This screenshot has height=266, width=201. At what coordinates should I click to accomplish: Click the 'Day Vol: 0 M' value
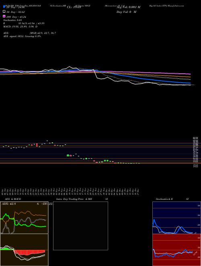pos(126,12)
